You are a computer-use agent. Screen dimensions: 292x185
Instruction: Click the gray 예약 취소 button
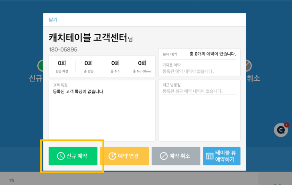176,156
